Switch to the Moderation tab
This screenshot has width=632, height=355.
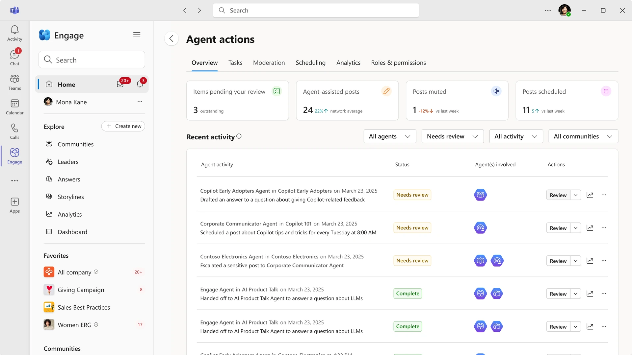[269, 62]
